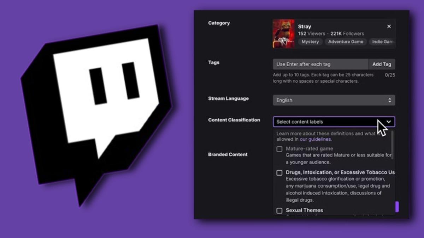Click the Stream Language up-down arrows
Viewport: 424px width, 238px height.
[x=390, y=100]
